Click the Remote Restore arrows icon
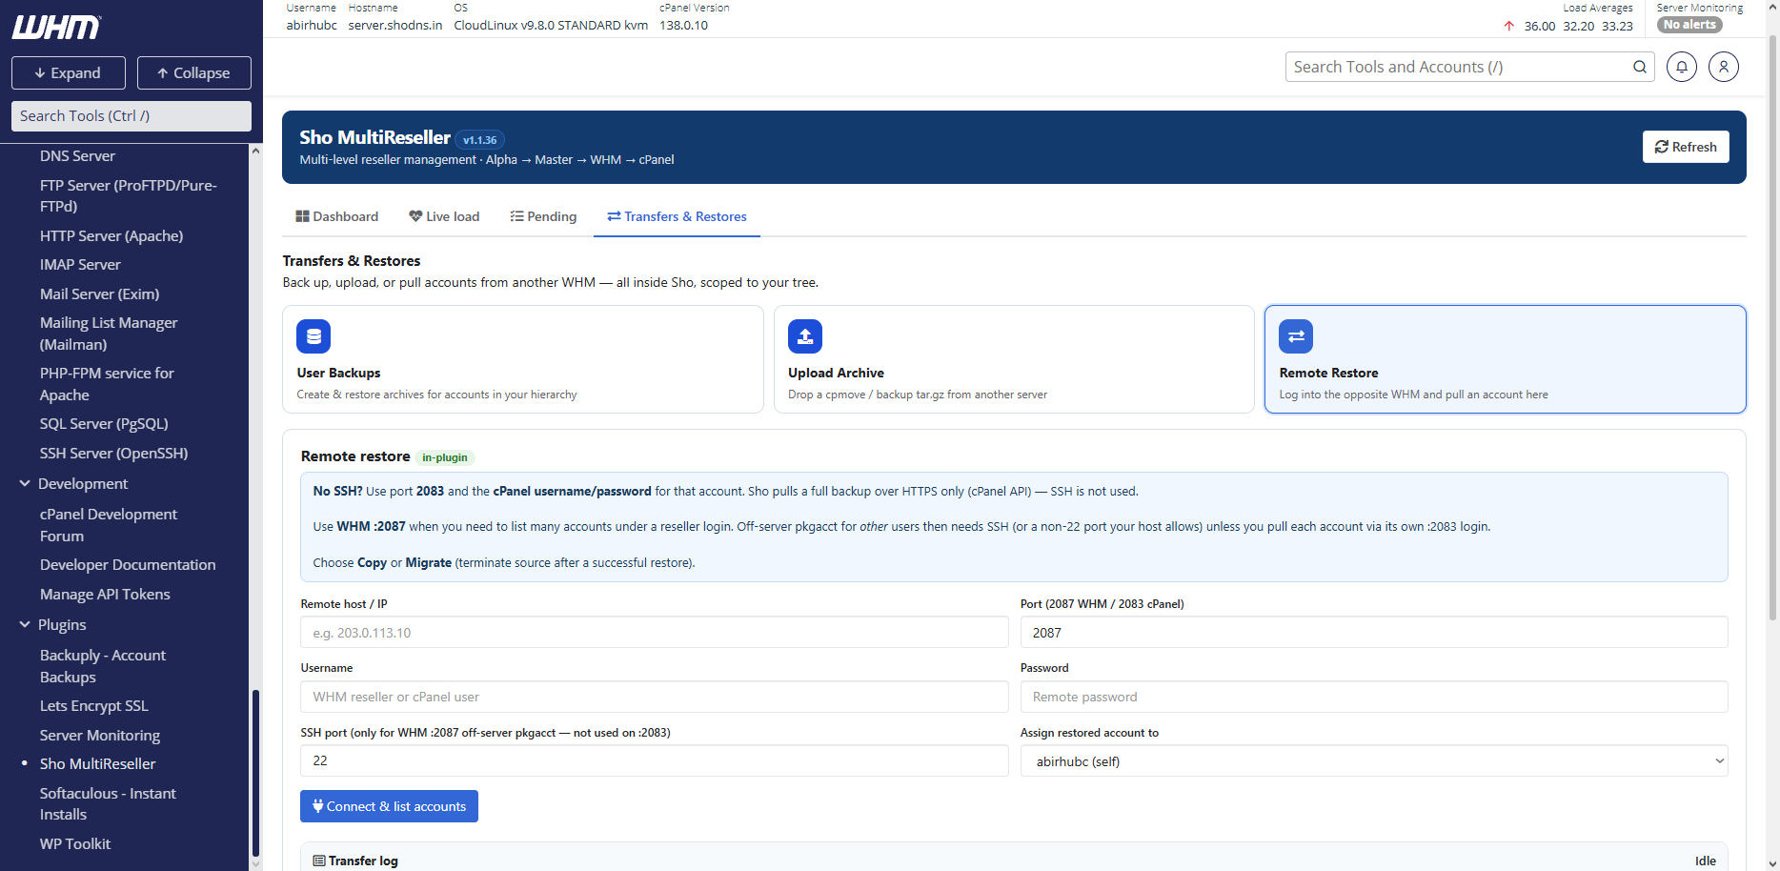1780x871 pixels. pyautogui.click(x=1296, y=336)
